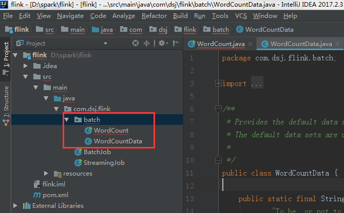
Task: Open the VCS menu
Action: click(241, 16)
